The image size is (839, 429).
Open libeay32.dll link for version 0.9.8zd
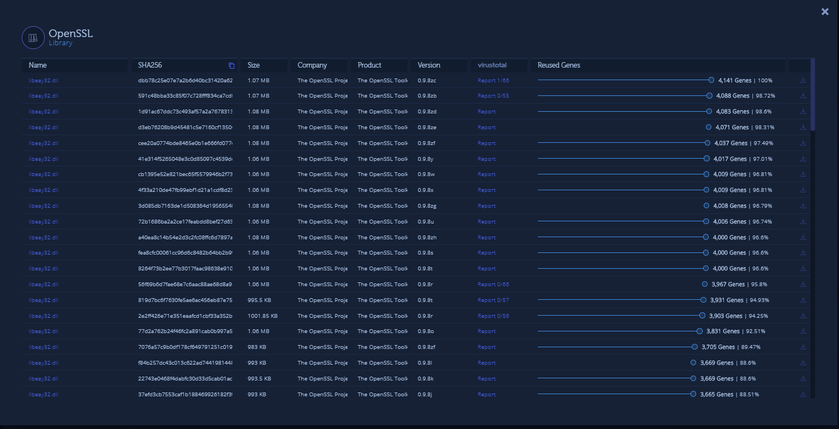pyautogui.click(x=43, y=112)
